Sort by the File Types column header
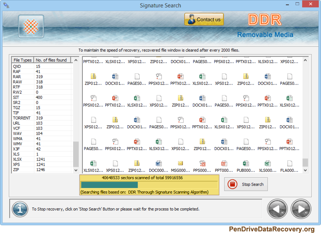 click(x=23, y=60)
